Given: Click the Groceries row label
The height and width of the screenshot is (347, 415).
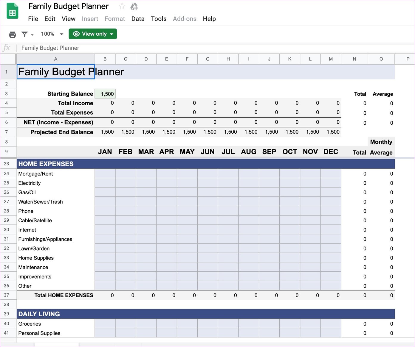Looking at the screenshot, I should tap(30, 324).
